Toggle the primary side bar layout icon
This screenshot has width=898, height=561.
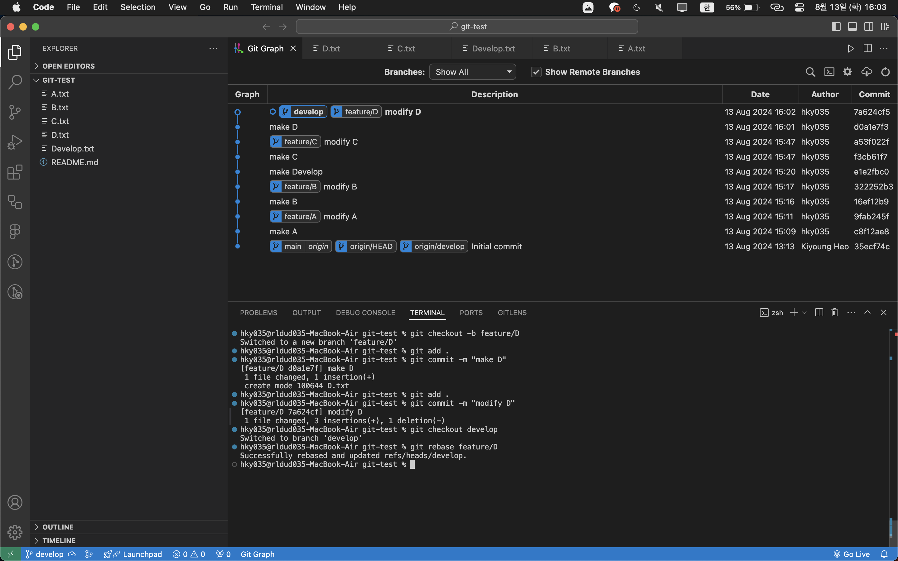836,27
